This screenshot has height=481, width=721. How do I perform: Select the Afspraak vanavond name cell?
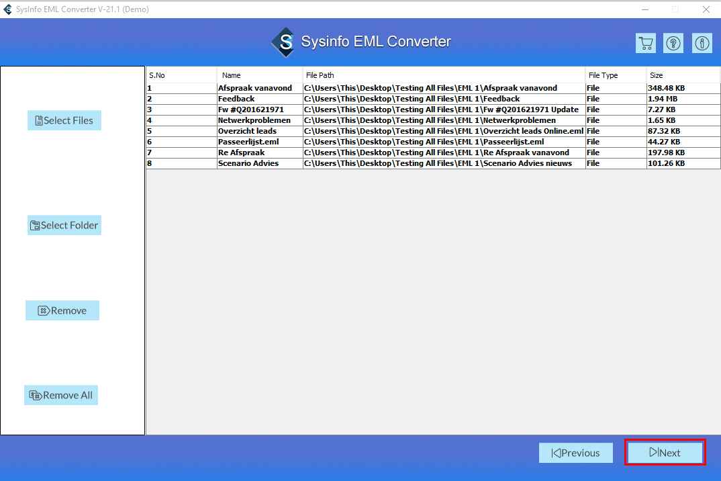[x=260, y=88]
